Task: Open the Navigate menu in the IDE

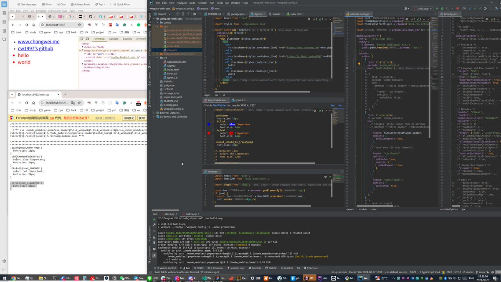Action: pos(181,3)
